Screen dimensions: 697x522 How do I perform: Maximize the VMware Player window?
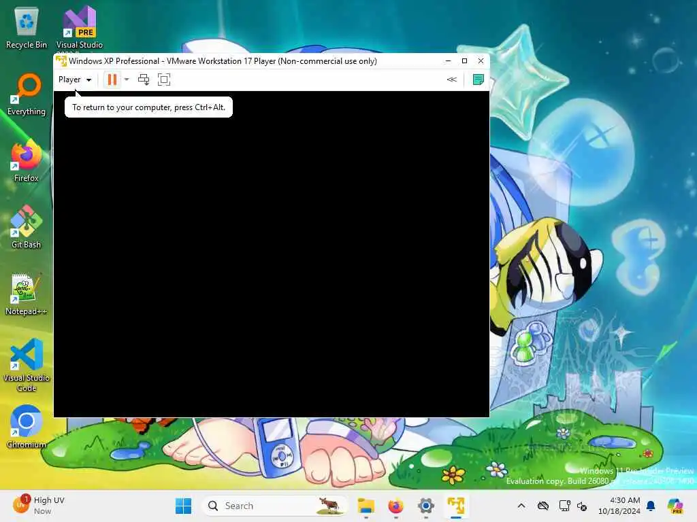(464, 60)
